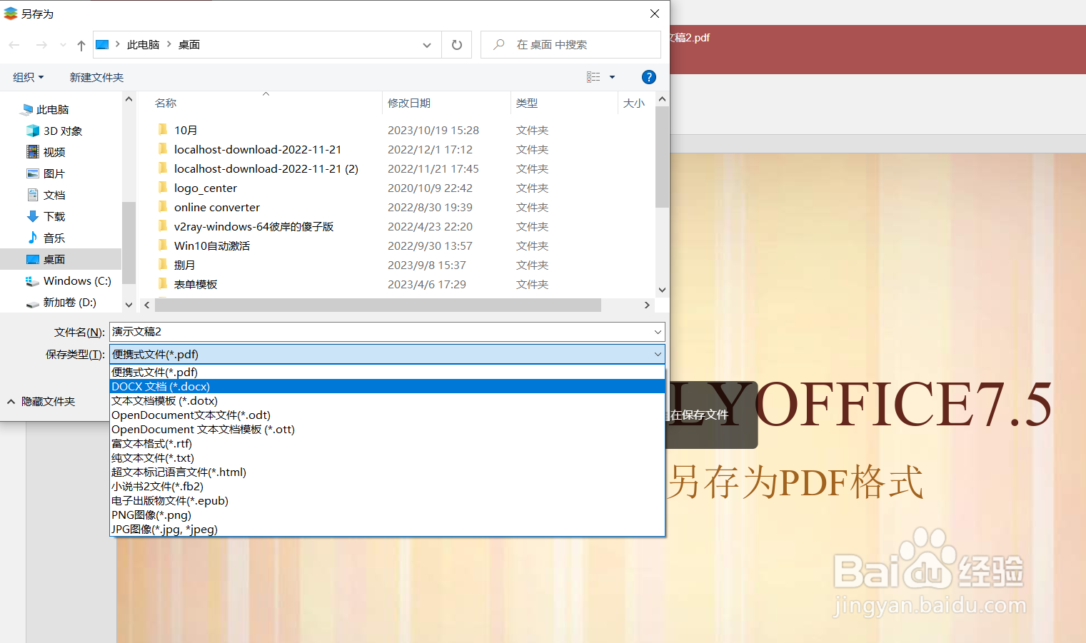This screenshot has width=1086, height=643.
Task: Choose 文本文档模板 (*.dotx) option
Action: 388,400
